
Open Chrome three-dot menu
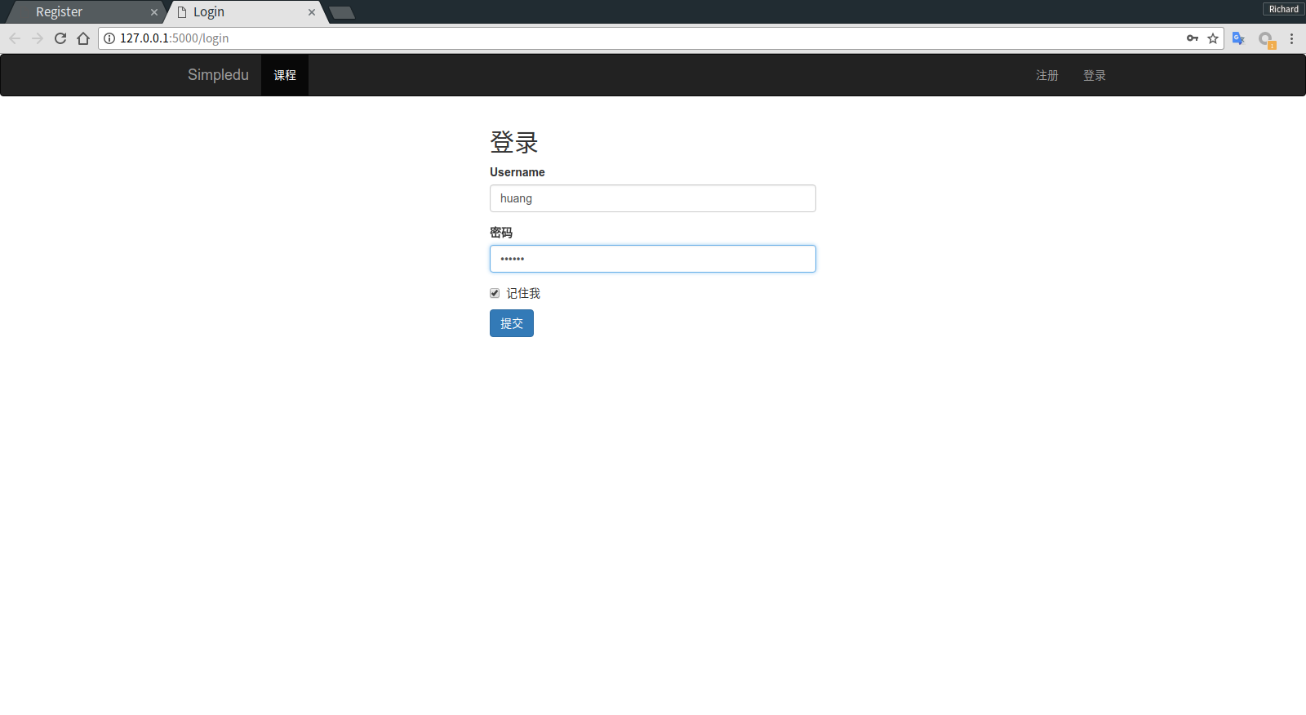[1291, 38]
